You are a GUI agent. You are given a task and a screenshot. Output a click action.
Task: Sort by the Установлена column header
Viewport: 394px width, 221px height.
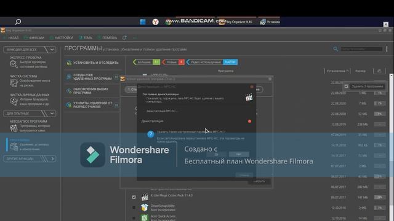click(337, 71)
